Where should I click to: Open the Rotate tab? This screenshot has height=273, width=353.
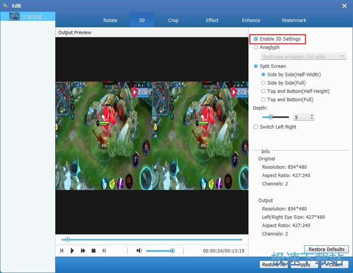[x=110, y=20]
